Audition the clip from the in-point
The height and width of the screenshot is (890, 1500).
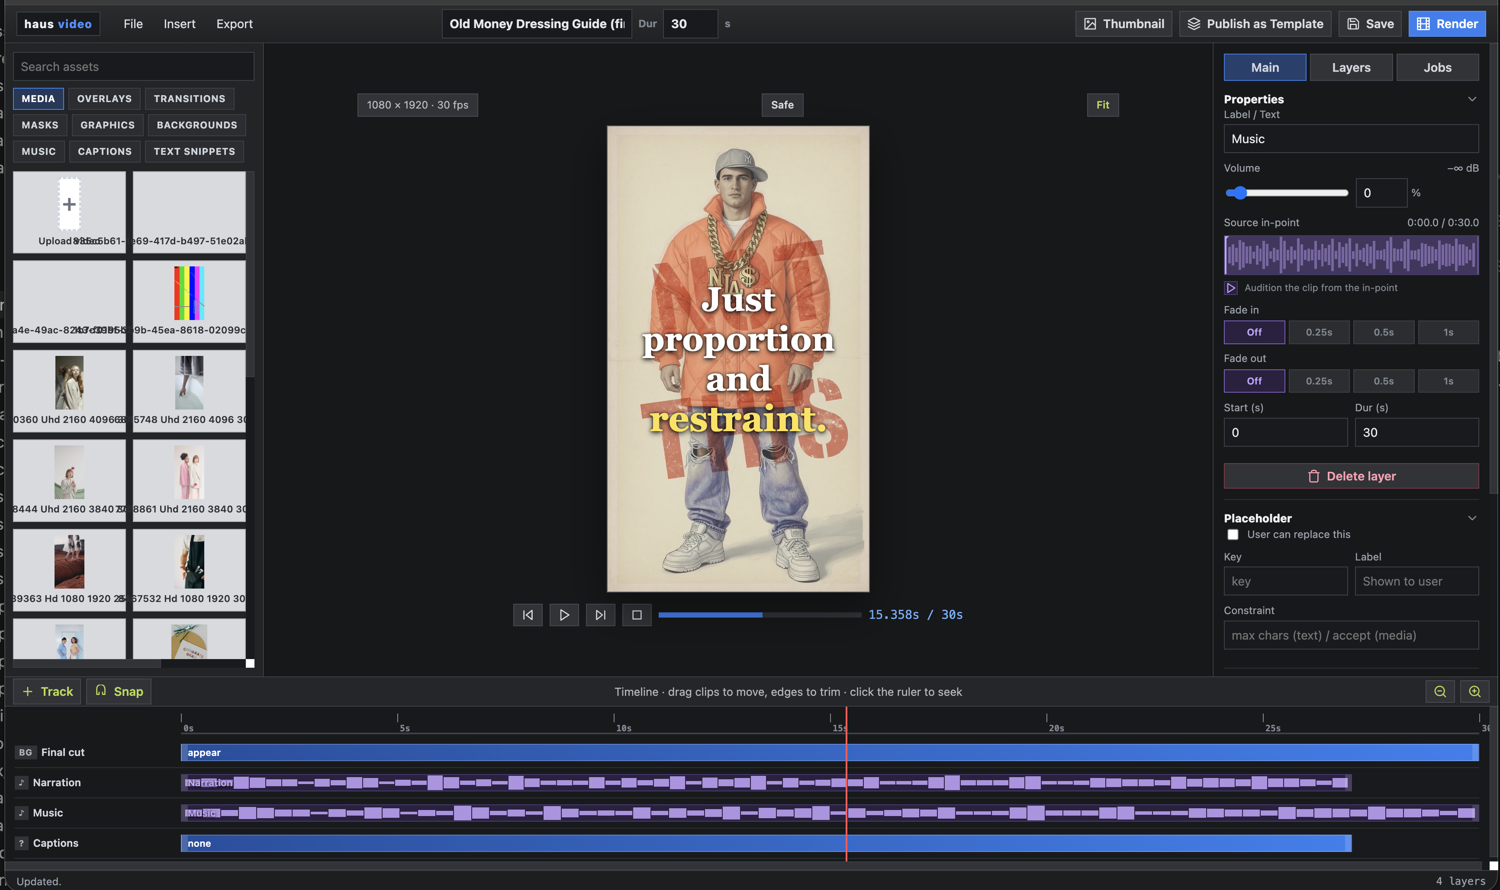coord(1230,288)
